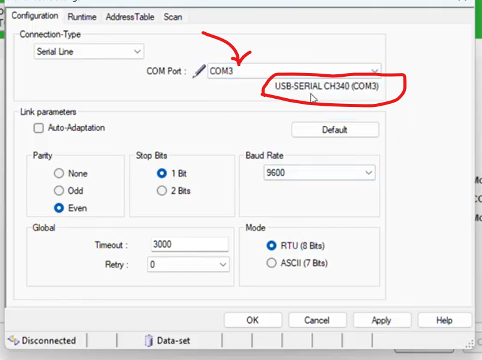
Task: Open the Retry count dropdown
Action: pos(188,265)
